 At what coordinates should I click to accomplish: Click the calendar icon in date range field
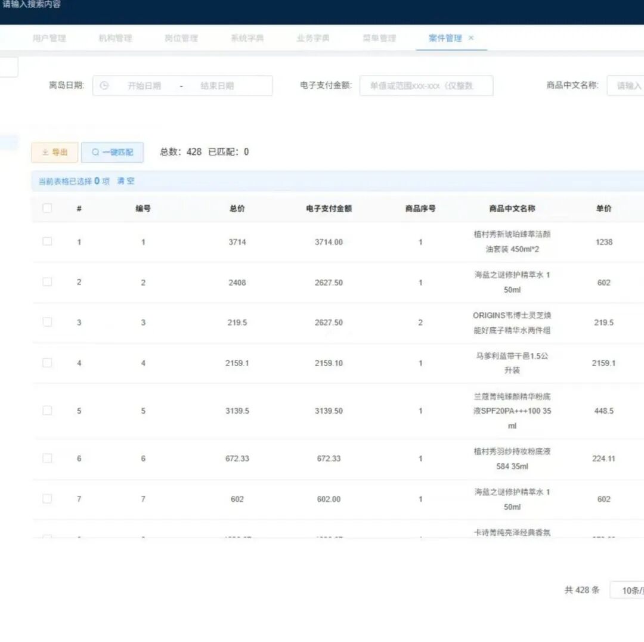pos(104,86)
